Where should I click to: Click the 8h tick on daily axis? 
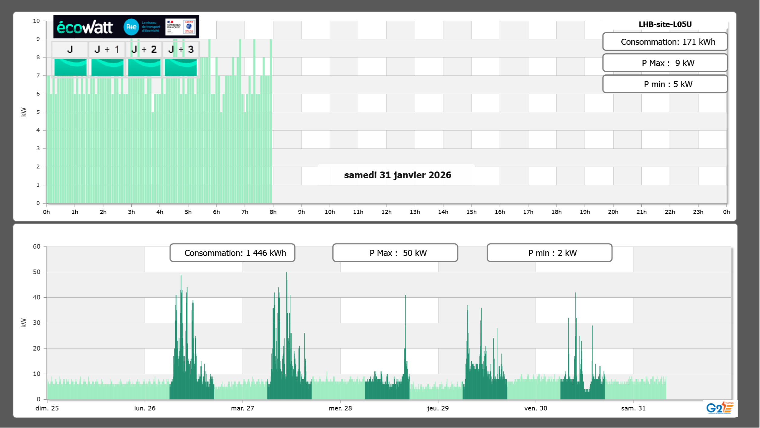(273, 212)
